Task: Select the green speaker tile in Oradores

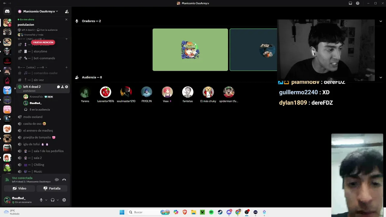Action: (x=190, y=50)
